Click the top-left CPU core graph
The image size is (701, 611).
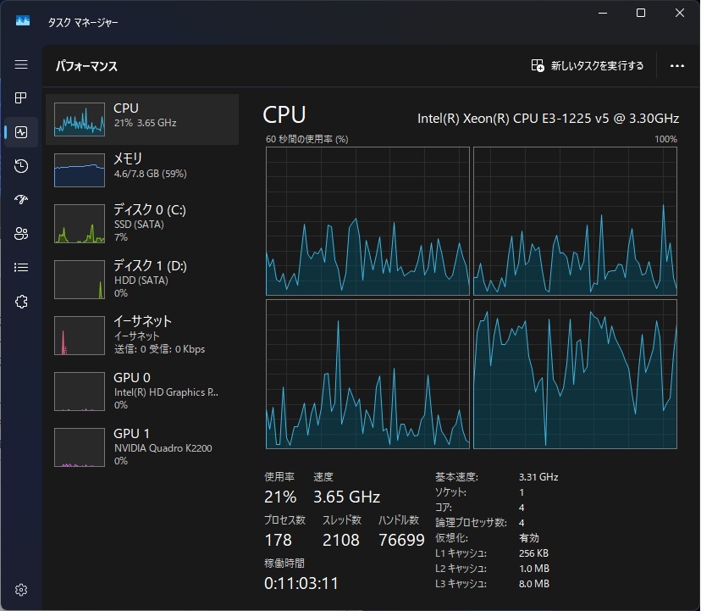[x=367, y=221]
